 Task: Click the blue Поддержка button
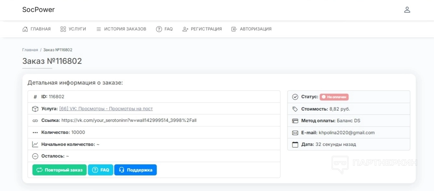pos(136,170)
